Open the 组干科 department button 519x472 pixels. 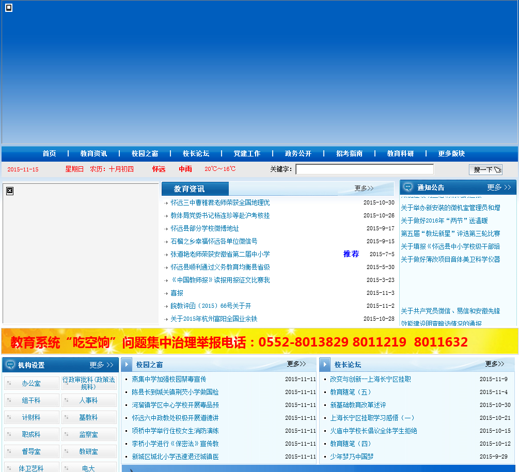click(x=32, y=401)
